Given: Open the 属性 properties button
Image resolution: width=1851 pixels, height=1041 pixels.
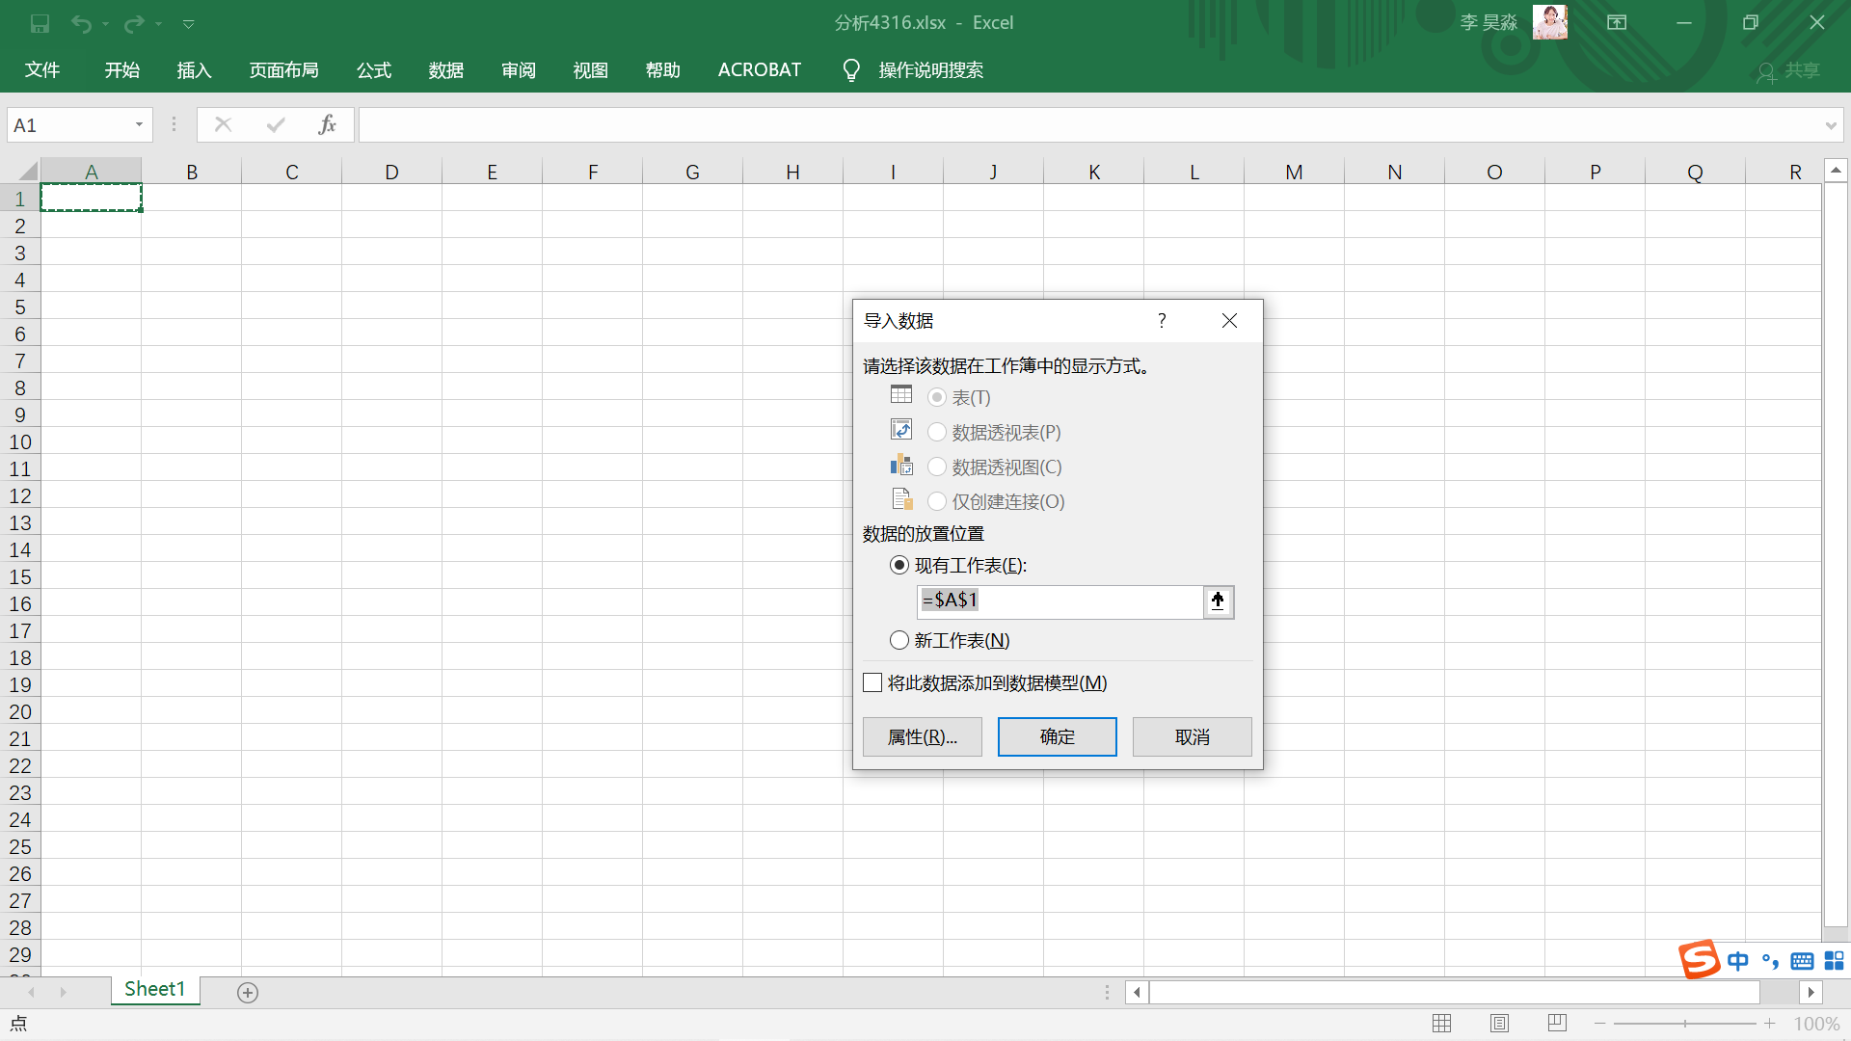Looking at the screenshot, I should [922, 736].
